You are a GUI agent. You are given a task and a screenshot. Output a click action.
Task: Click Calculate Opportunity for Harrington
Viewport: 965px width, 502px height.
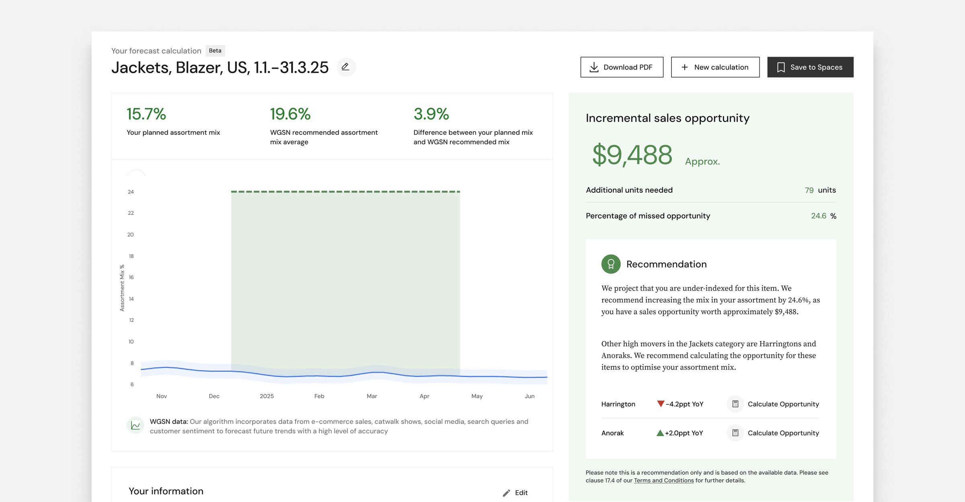pyautogui.click(x=783, y=404)
